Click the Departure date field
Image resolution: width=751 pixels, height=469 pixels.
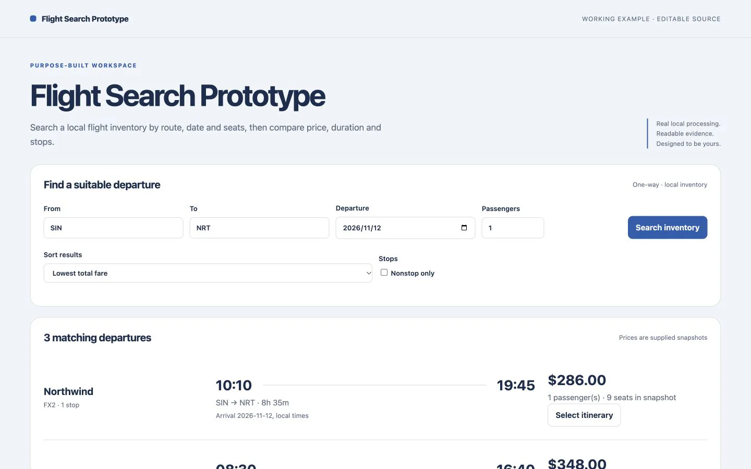405,228
